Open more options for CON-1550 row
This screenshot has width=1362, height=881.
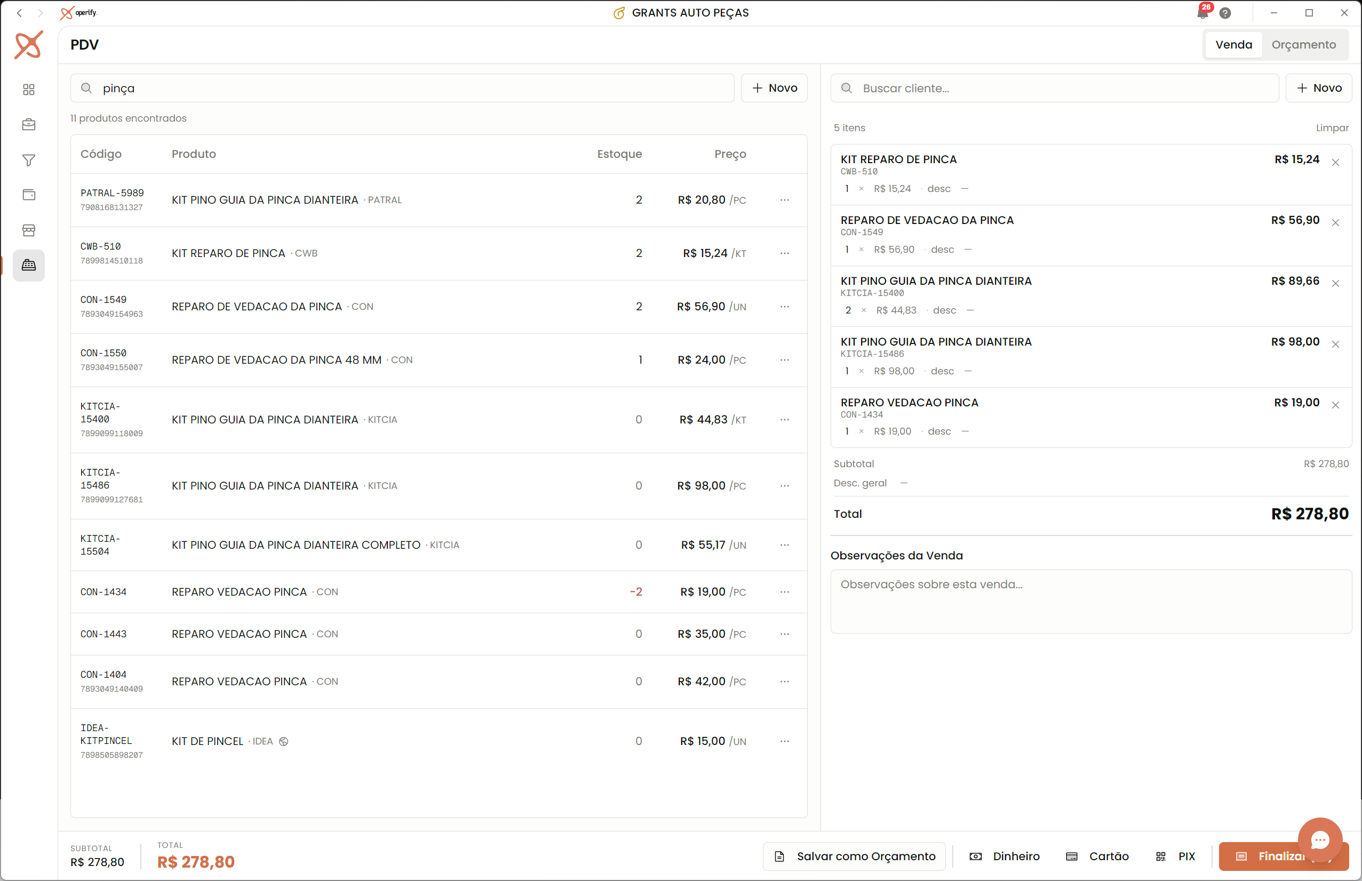tap(785, 360)
